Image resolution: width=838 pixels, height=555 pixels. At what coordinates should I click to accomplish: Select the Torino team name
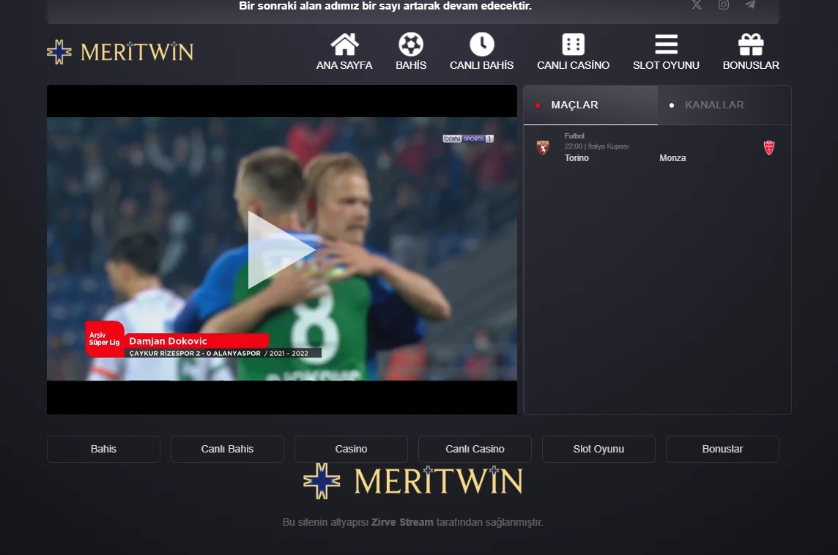click(576, 158)
